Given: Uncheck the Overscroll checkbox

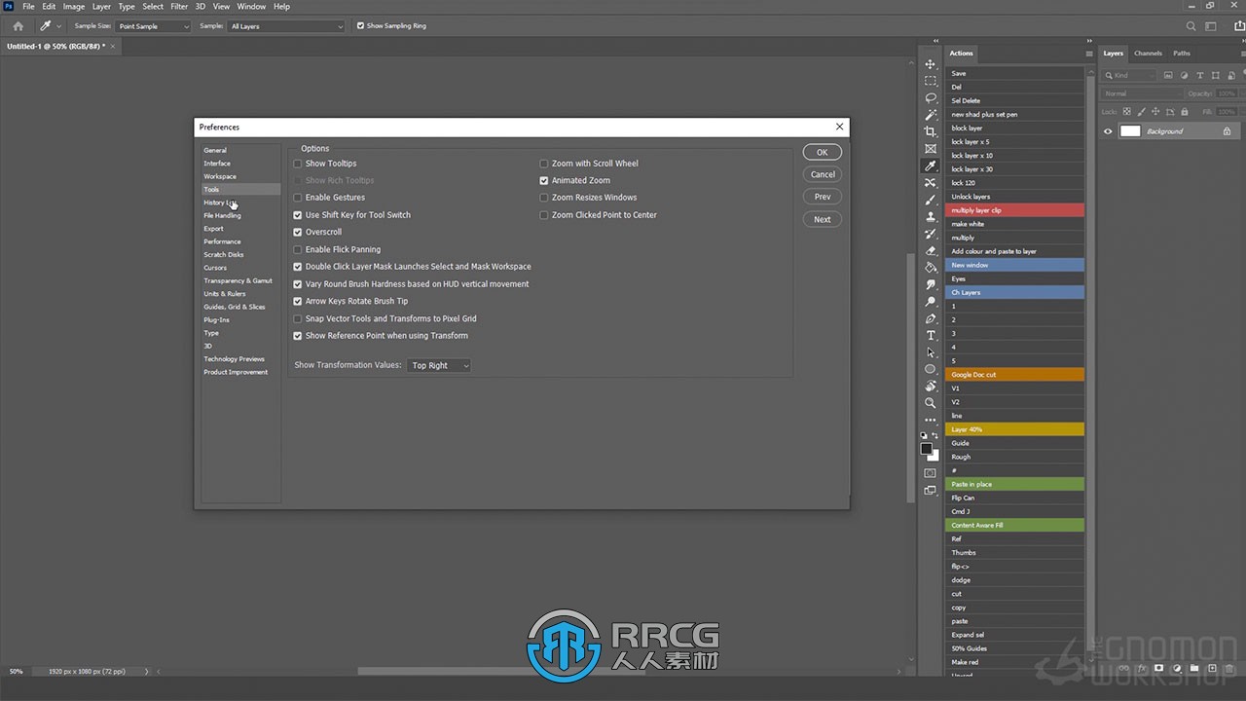Looking at the screenshot, I should (x=298, y=232).
